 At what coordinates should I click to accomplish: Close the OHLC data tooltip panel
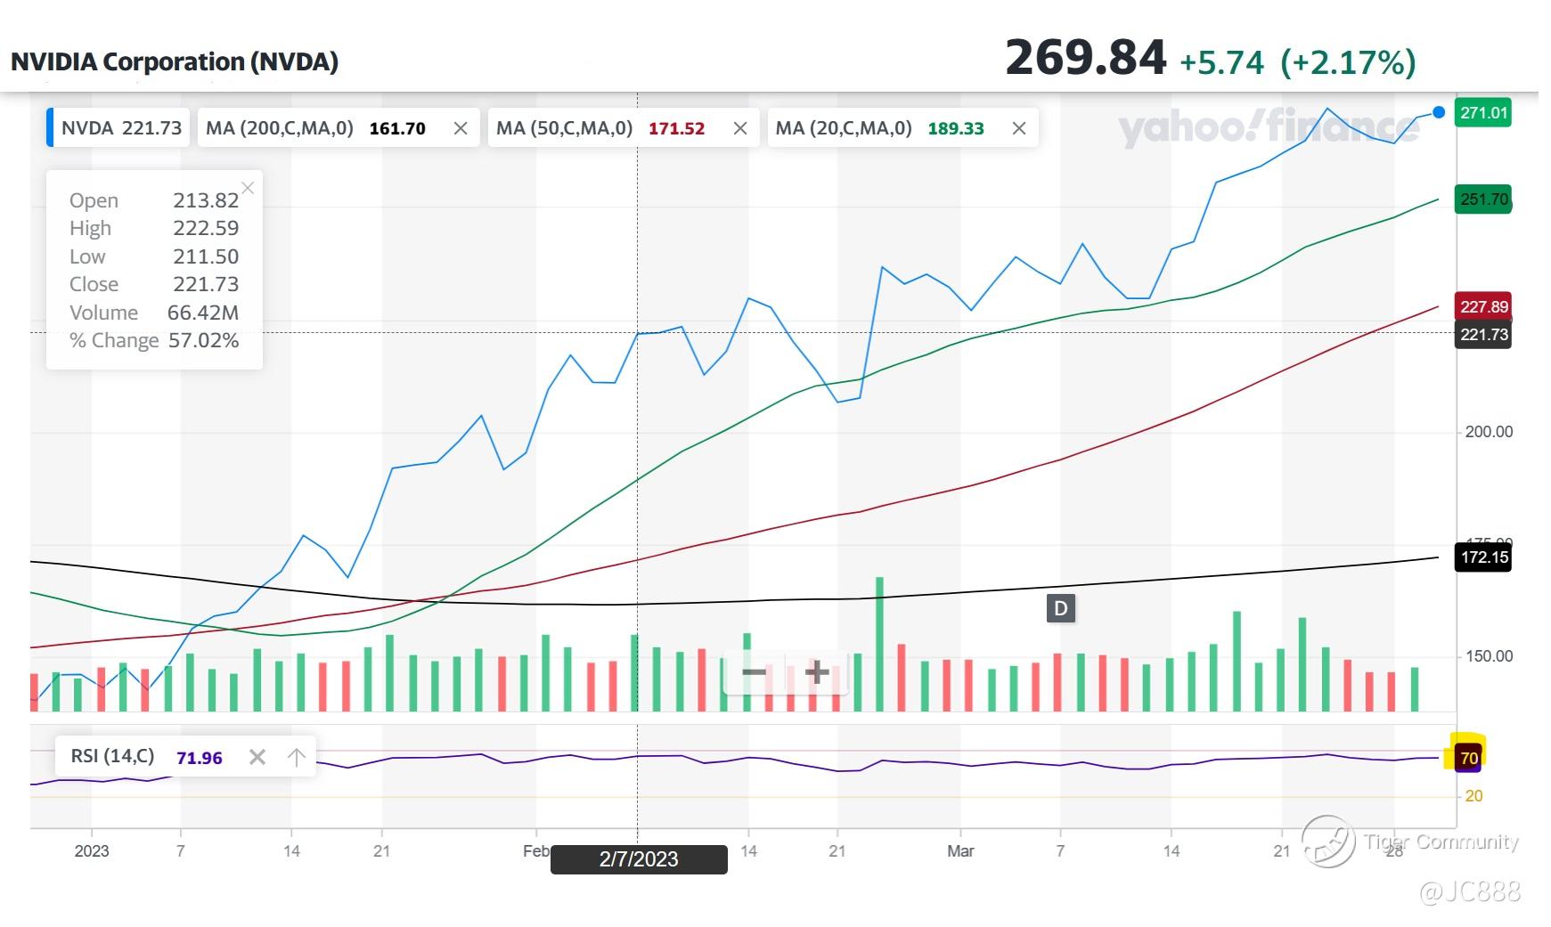click(x=248, y=188)
